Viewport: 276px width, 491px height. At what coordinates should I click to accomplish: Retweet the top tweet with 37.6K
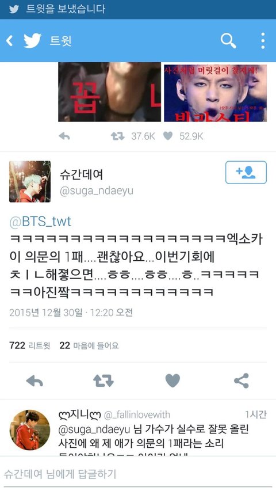click(118, 136)
